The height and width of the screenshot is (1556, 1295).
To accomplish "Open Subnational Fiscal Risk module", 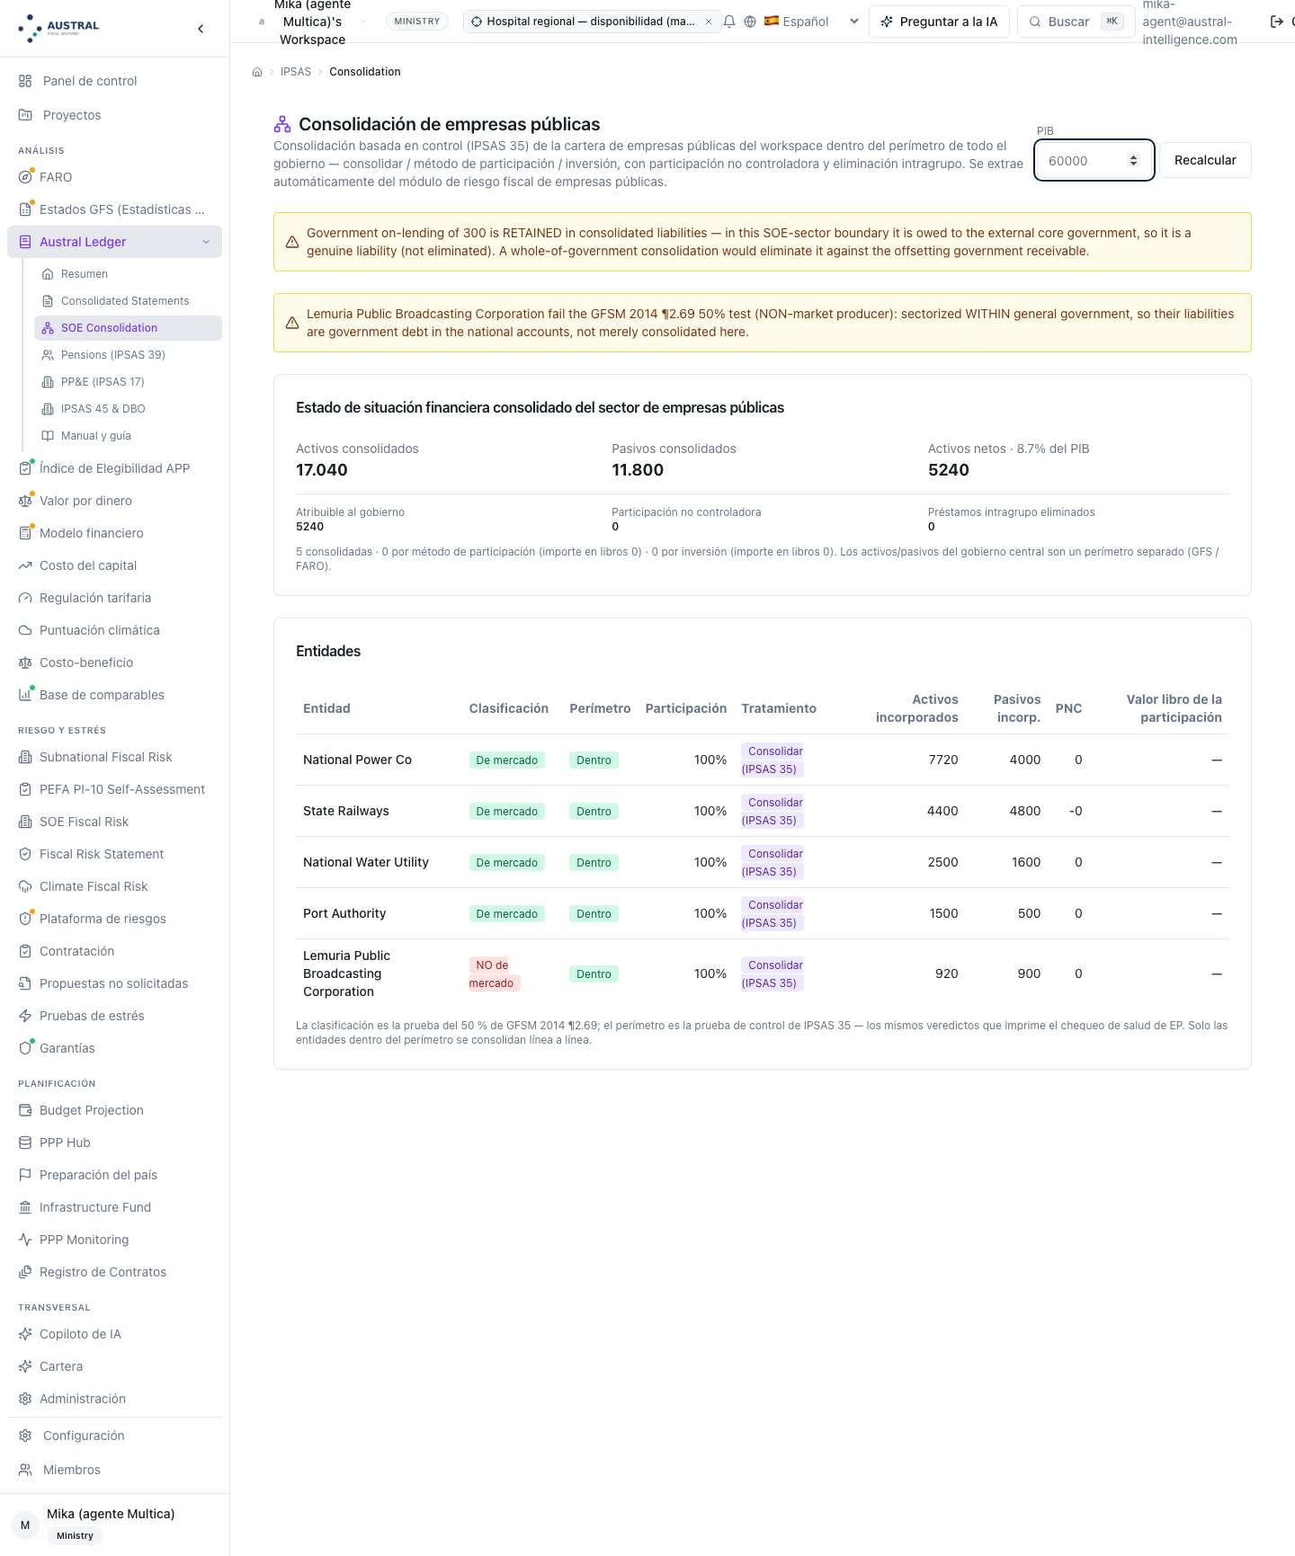I will coord(114,757).
